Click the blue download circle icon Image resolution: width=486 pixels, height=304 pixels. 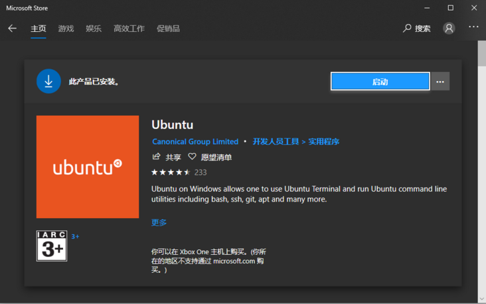coord(48,81)
